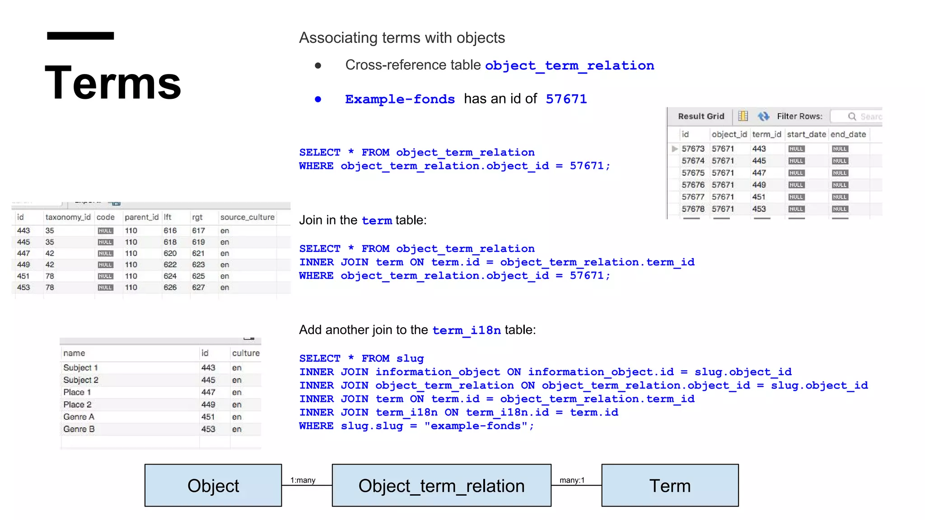
Task: Click the blue 57671 id in bullet
Action: point(566,99)
